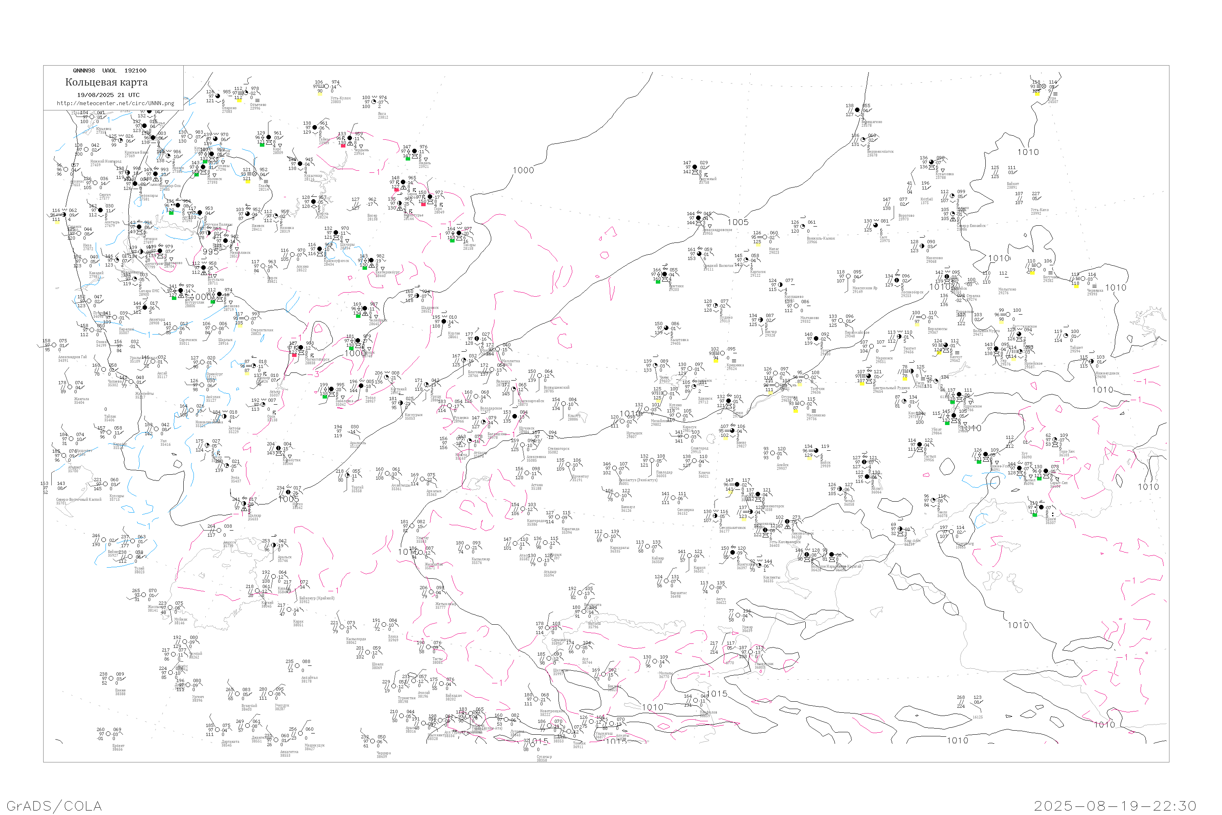Click the red square marker at Чердынь station
The image size is (1222, 815).
pos(343,145)
